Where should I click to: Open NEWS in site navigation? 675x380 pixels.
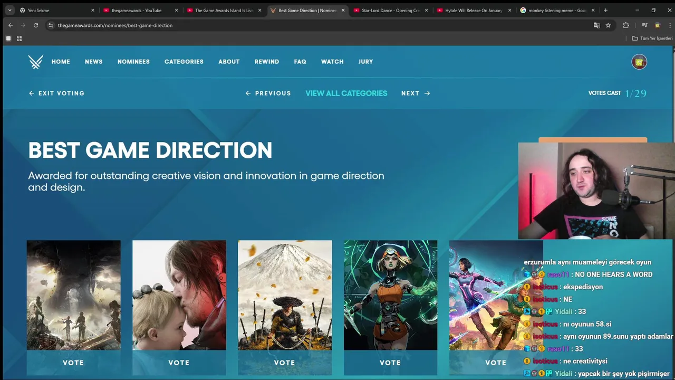[94, 62]
